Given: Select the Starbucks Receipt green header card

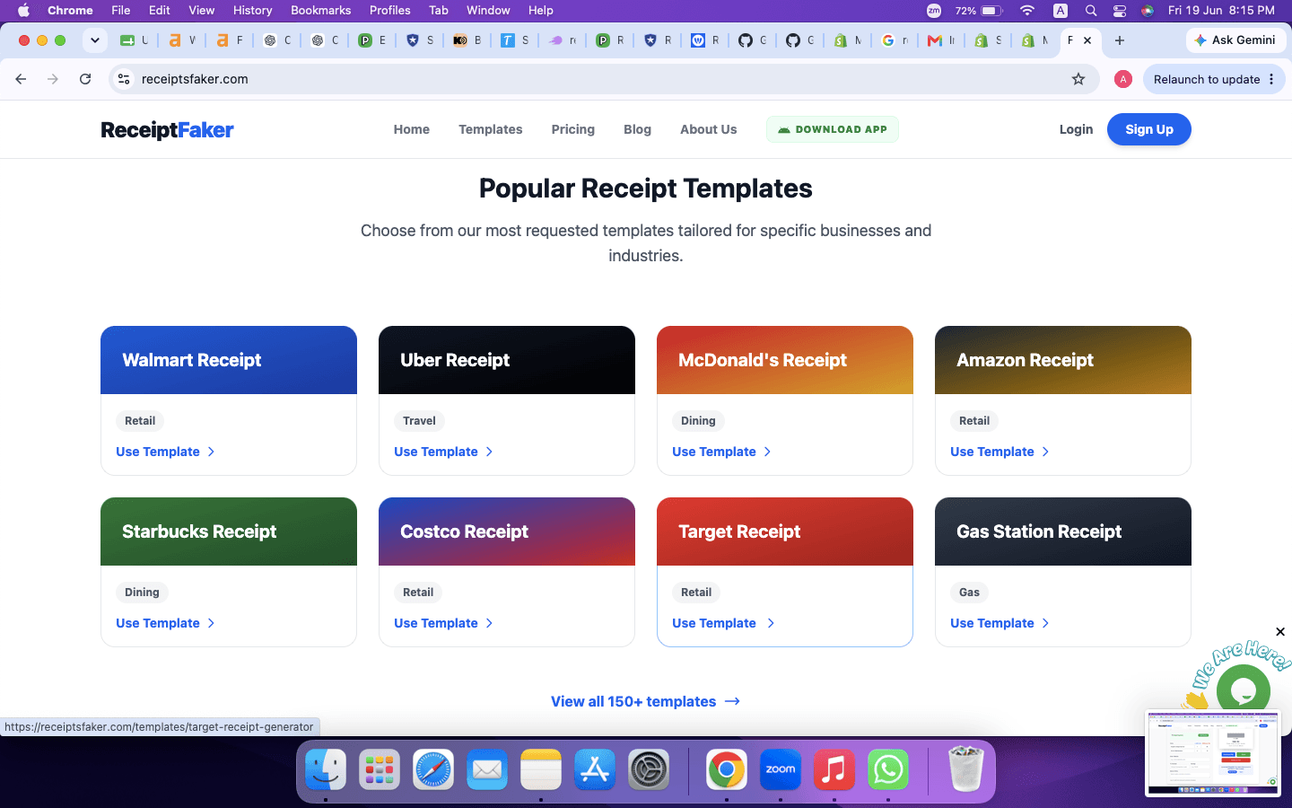Looking at the screenshot, I should [x=229, y=531].
